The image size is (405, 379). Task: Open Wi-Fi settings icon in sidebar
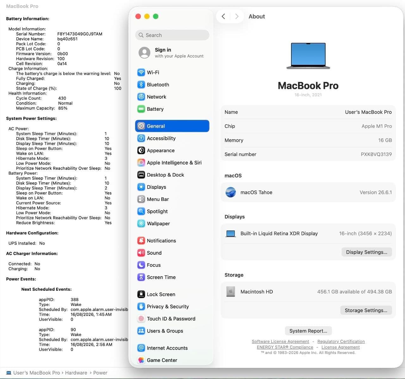[141, 72]
